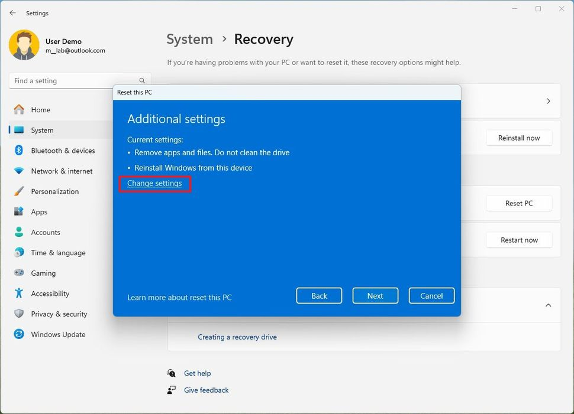Open the Accounts person icon
This screenshot has height=414, width=574.
19,232
